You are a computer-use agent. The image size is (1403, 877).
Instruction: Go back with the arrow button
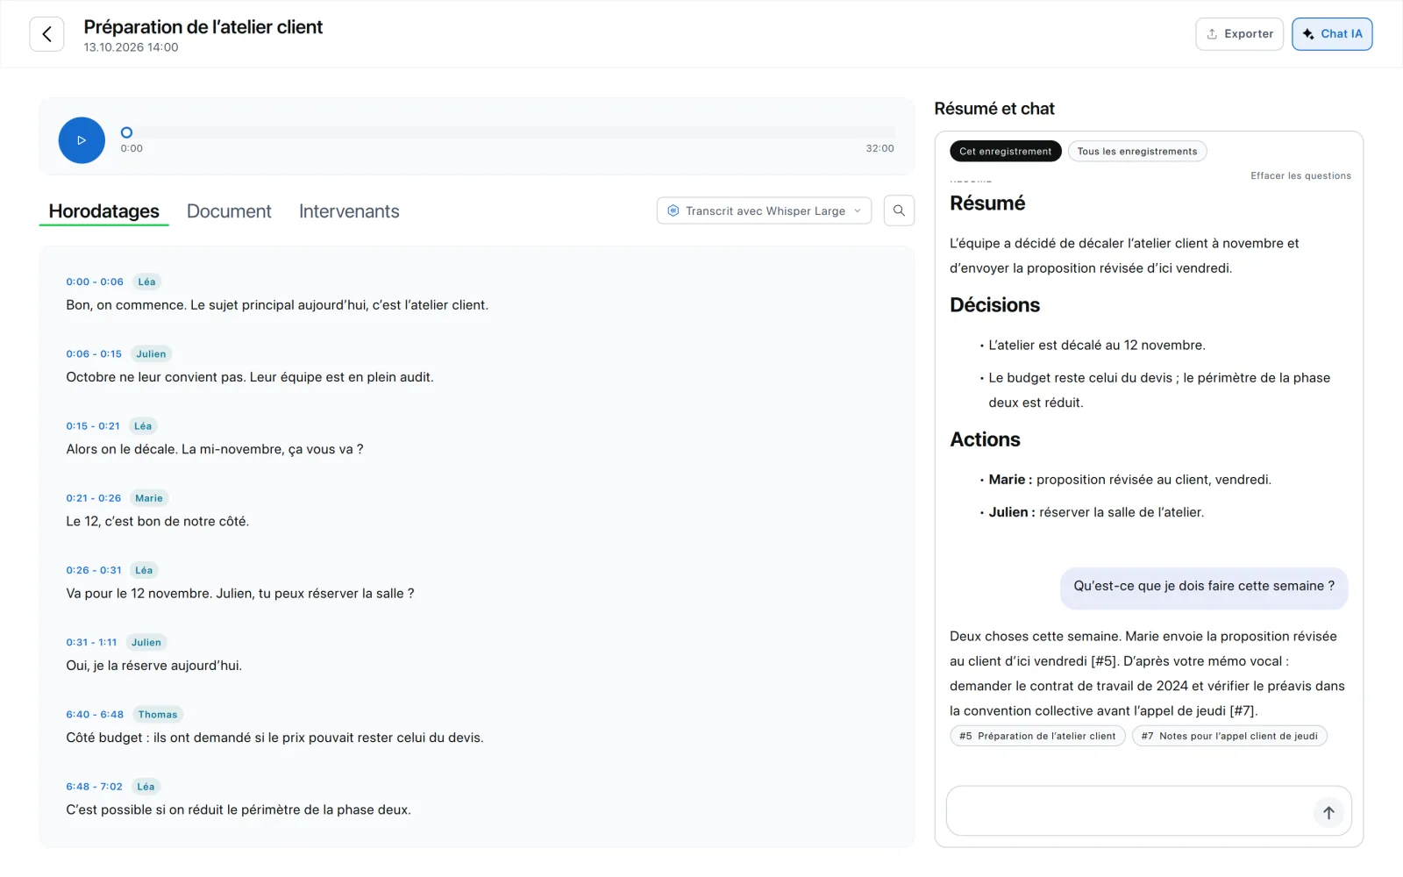click(x=46, y=34)
